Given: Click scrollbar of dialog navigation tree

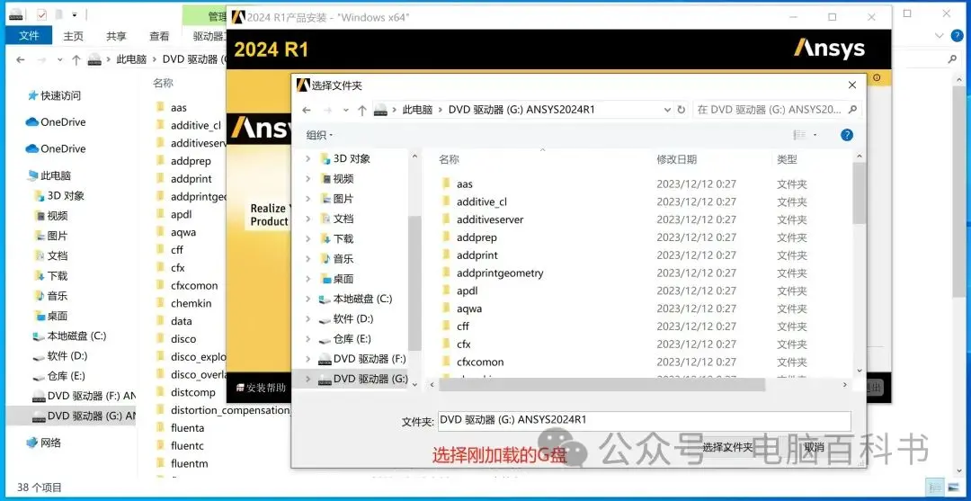Looking at the screenshot, I should pos(414,282).
